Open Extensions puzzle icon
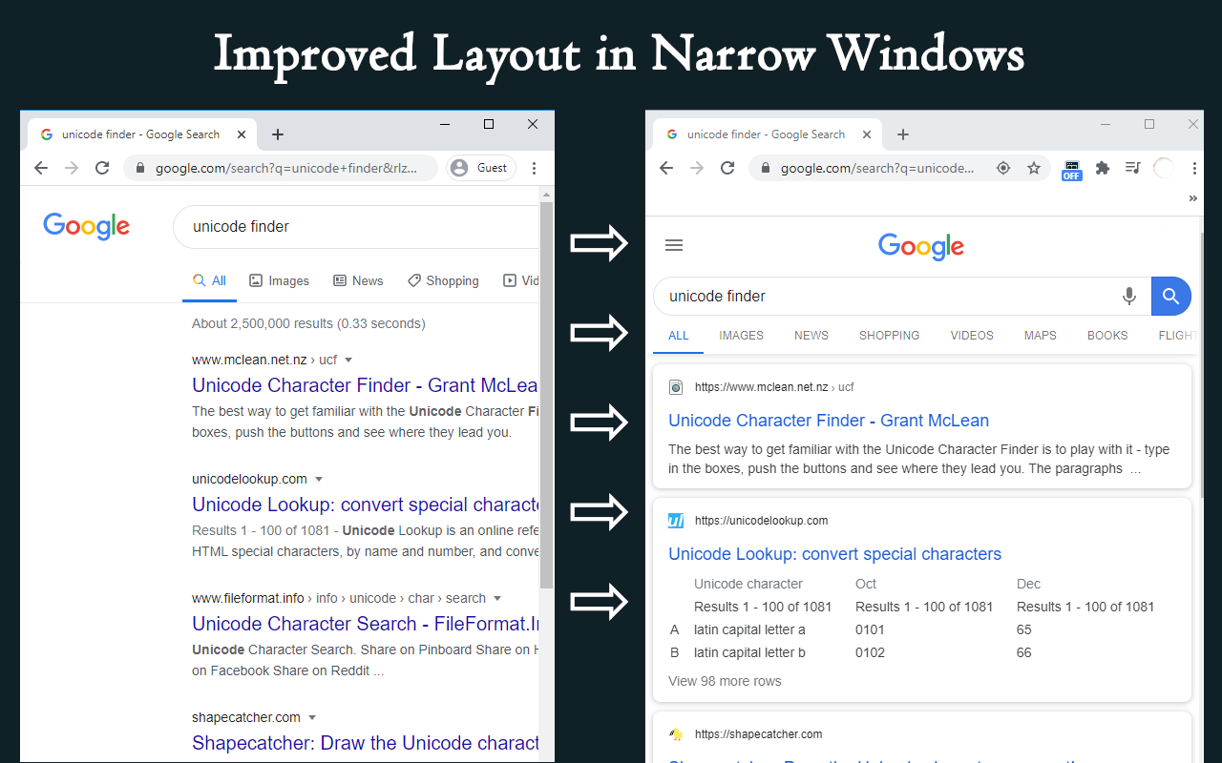Viewport: 1222px width, 763px height. (x=1103, y=168)
